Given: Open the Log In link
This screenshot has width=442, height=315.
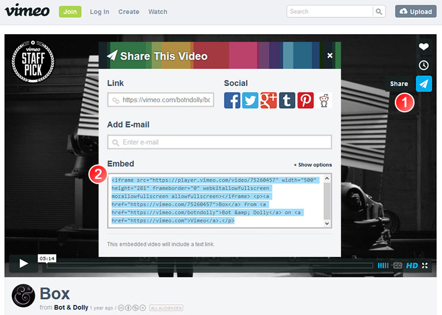Looking at the screenshot, I should tap(100, 12).
